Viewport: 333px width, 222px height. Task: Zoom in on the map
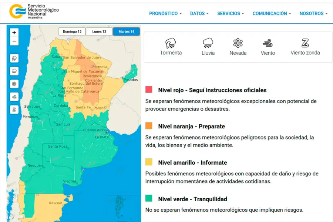pyautogui.click(x=14, y=33)
